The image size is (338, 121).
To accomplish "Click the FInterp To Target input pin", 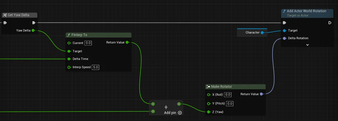I will coord(69,51).
